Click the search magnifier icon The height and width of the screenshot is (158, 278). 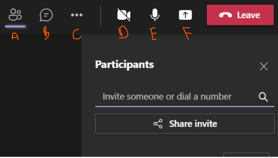[263, 97]
